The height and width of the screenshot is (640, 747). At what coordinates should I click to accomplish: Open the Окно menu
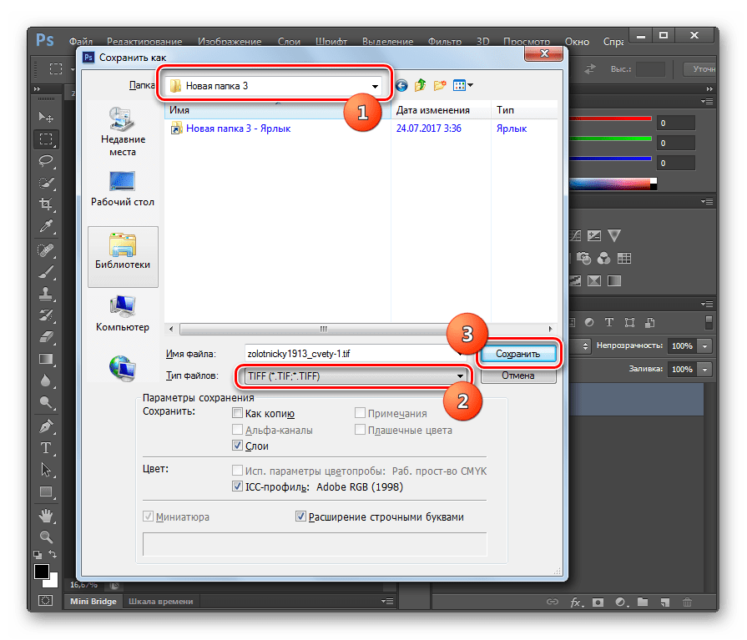(577, 42)
